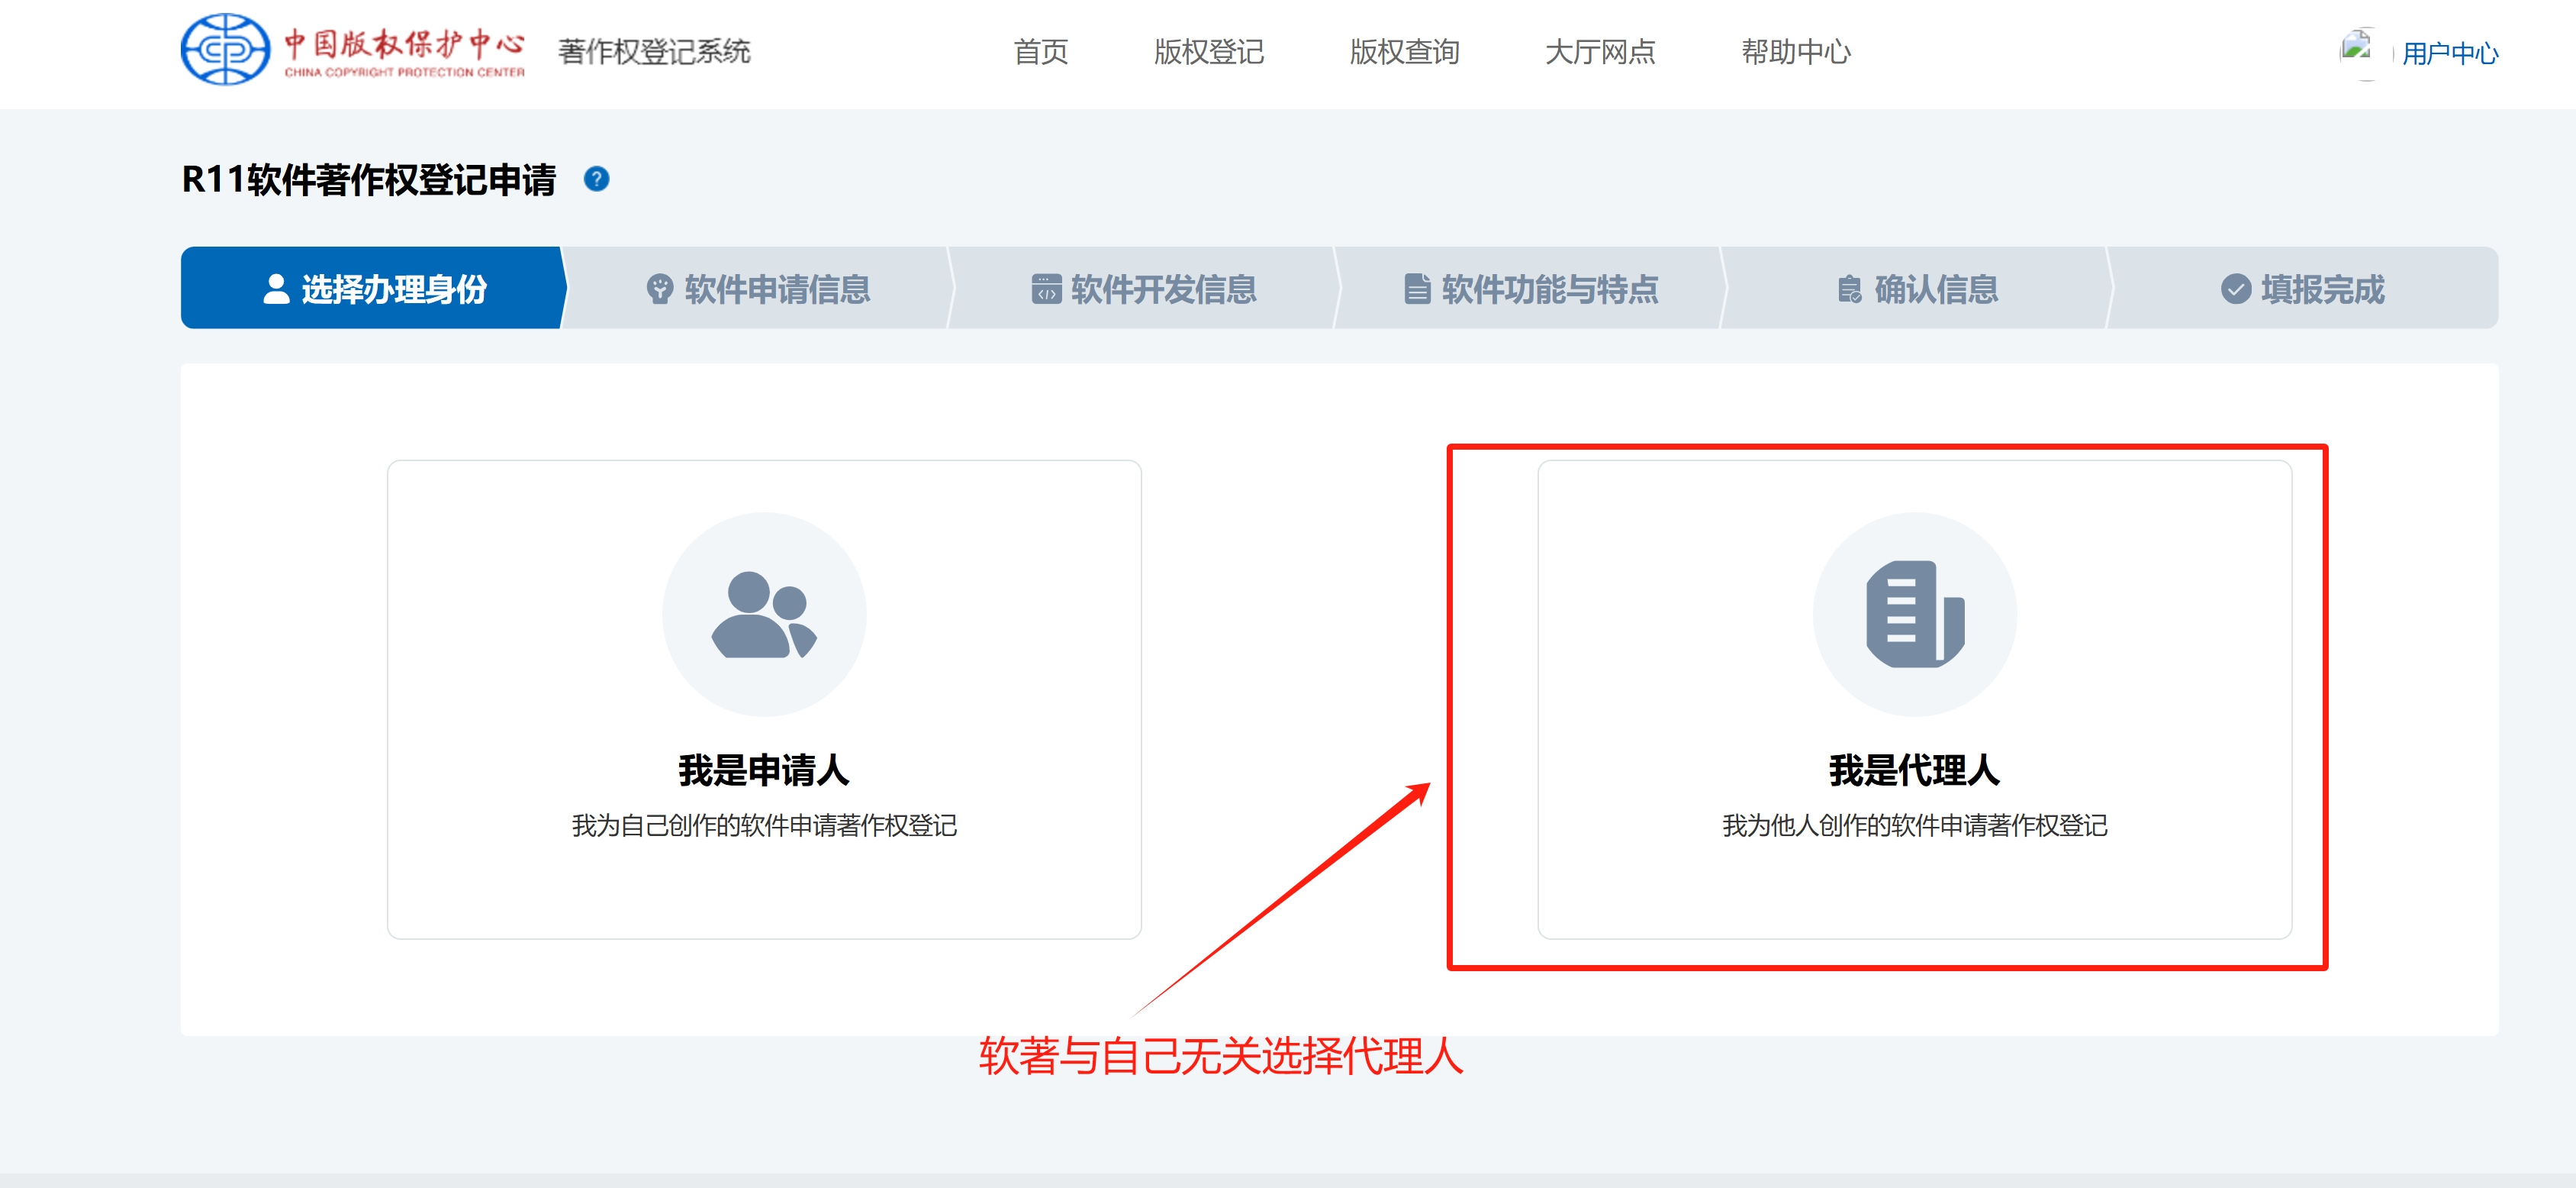
Task: Select the 软件开发信息 step tab
Action: pos(1144,289)
